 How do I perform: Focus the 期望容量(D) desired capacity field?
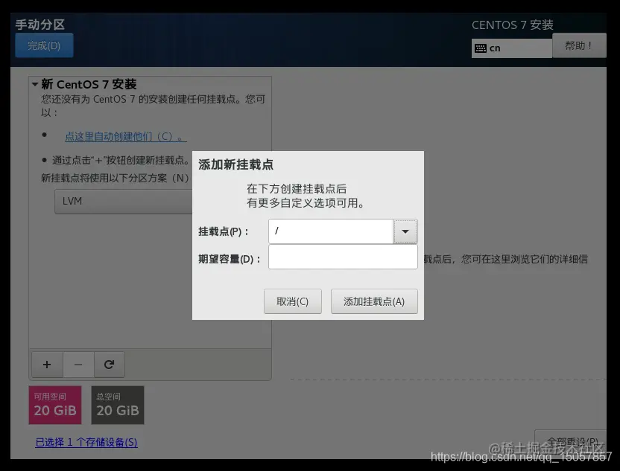coord(343,257)
